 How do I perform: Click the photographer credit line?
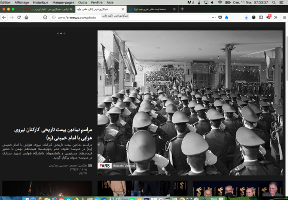click(71, 165)
